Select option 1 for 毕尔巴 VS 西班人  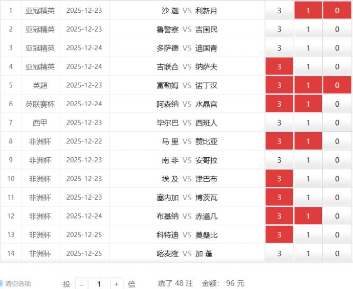[x=308, y=123]
